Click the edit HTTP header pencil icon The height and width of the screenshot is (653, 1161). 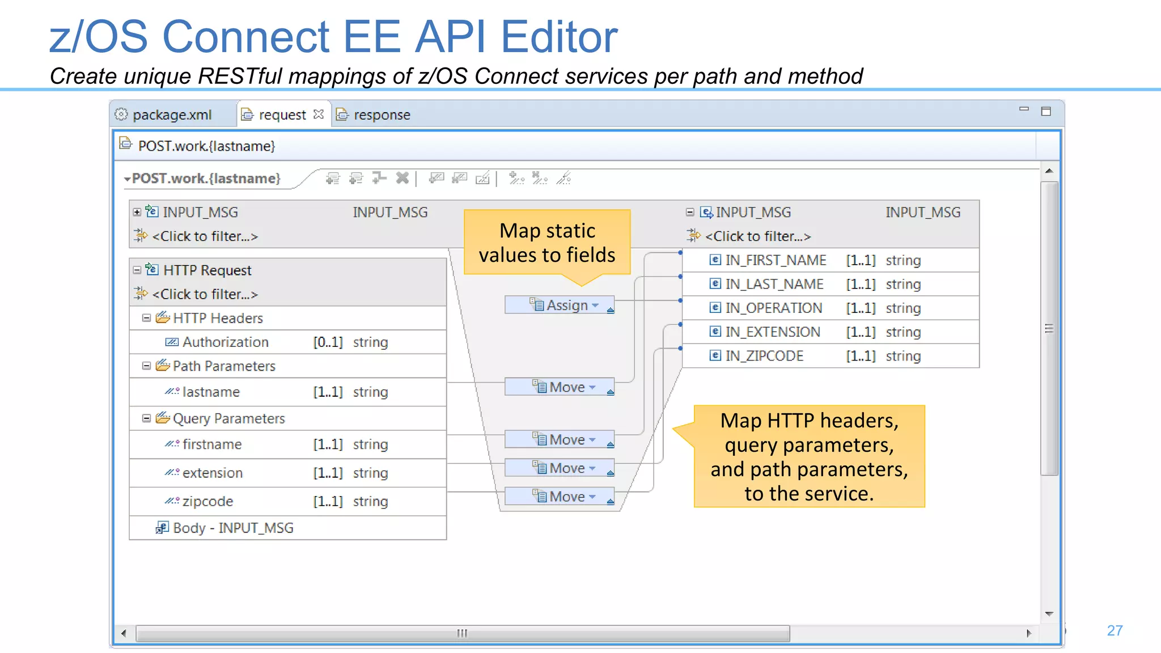click(482, 178)
